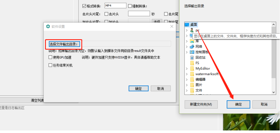Expand the watermarksoft folder node
The image size is (280, 133).
click(x=187, y=74)
